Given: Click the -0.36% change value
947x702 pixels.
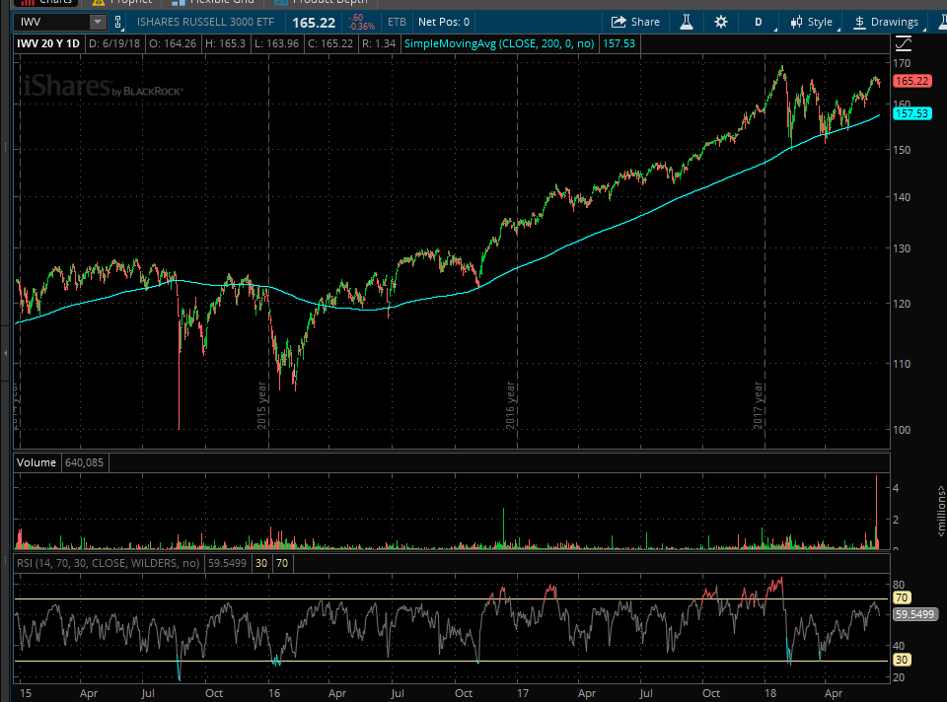Looking at the screenshot, I should tap(362, 27).
